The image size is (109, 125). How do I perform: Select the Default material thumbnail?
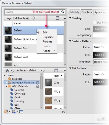pos(8,30)
